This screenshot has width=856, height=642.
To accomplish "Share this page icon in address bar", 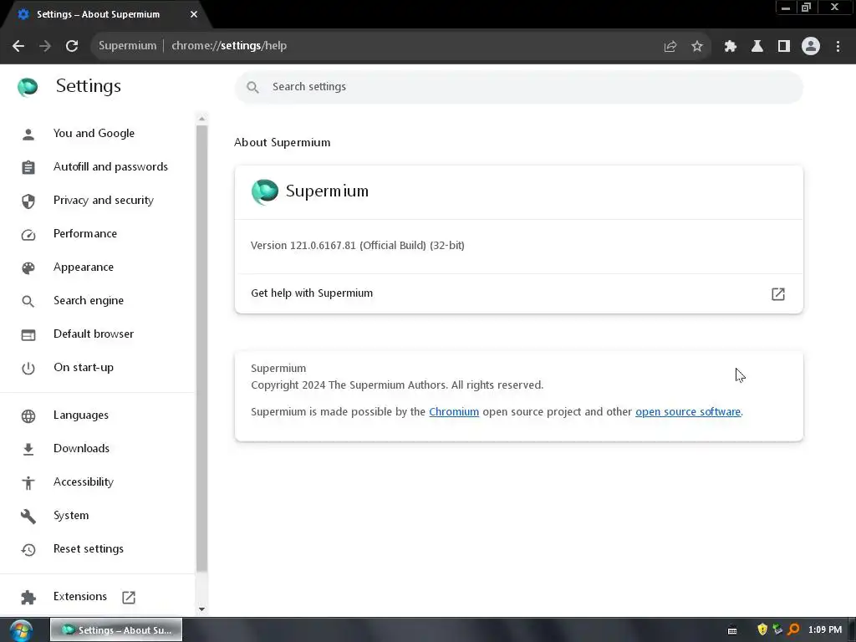I will [670, 47].
